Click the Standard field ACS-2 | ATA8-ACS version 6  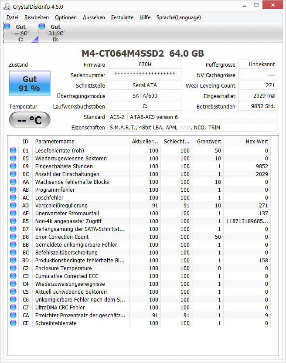[192, 117]
